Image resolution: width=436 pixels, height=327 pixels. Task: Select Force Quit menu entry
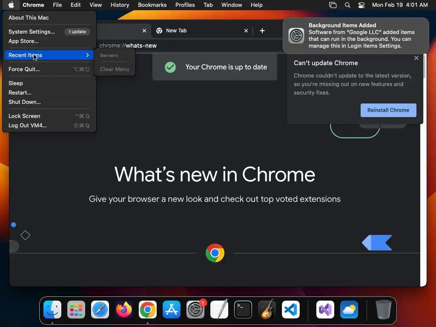[49, 69]
